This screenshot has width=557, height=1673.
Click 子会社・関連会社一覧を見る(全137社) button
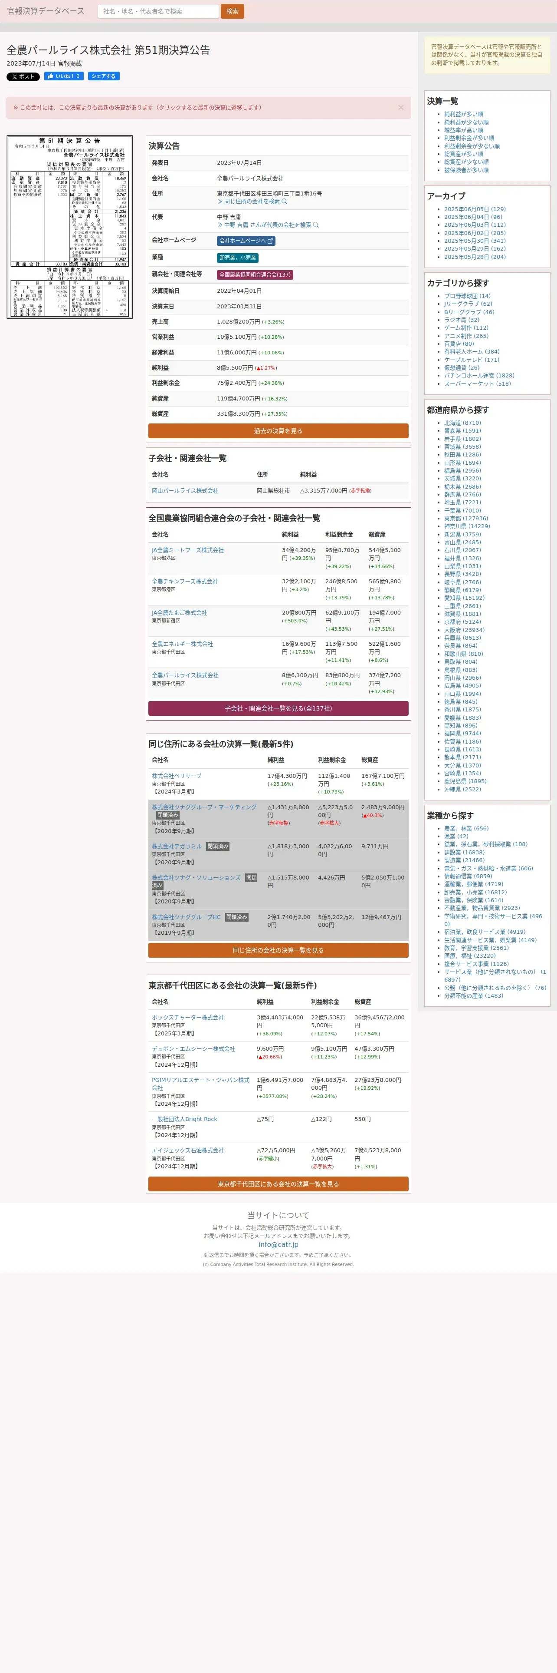tap(278, 708)
